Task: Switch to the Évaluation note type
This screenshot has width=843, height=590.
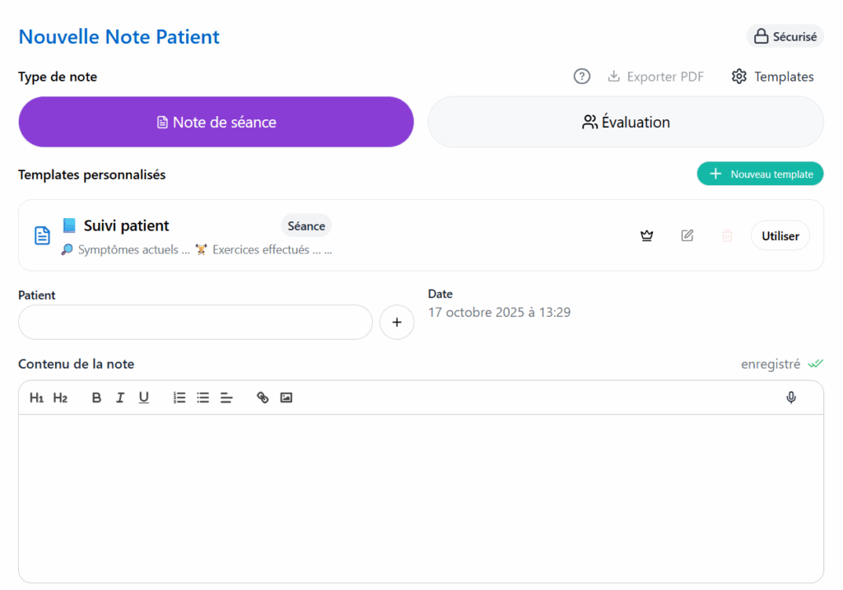Action: [x=626, y=122]
